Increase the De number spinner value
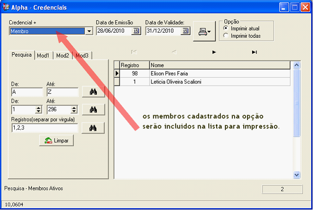313x210 pixels. coord(38,108)
